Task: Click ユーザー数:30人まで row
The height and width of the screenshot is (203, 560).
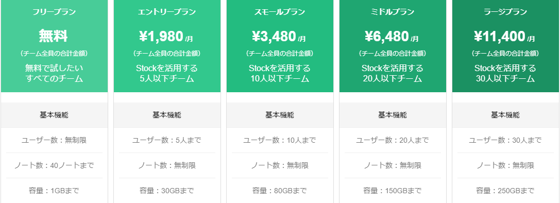Action: click(506, 140)
